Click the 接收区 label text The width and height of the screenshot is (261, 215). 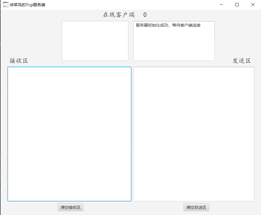click(19, 61)
